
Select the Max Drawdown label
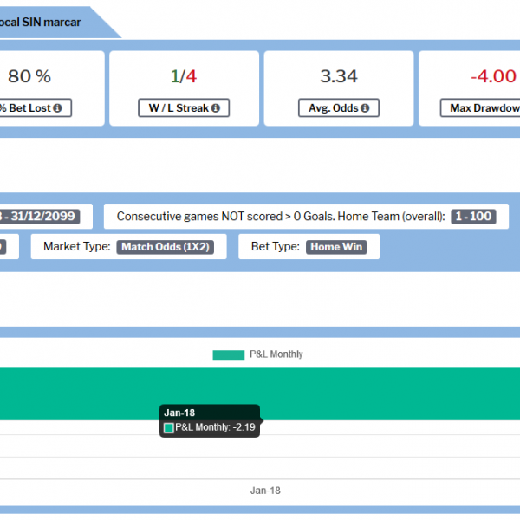pyautogui.click(x=482, y=108)
